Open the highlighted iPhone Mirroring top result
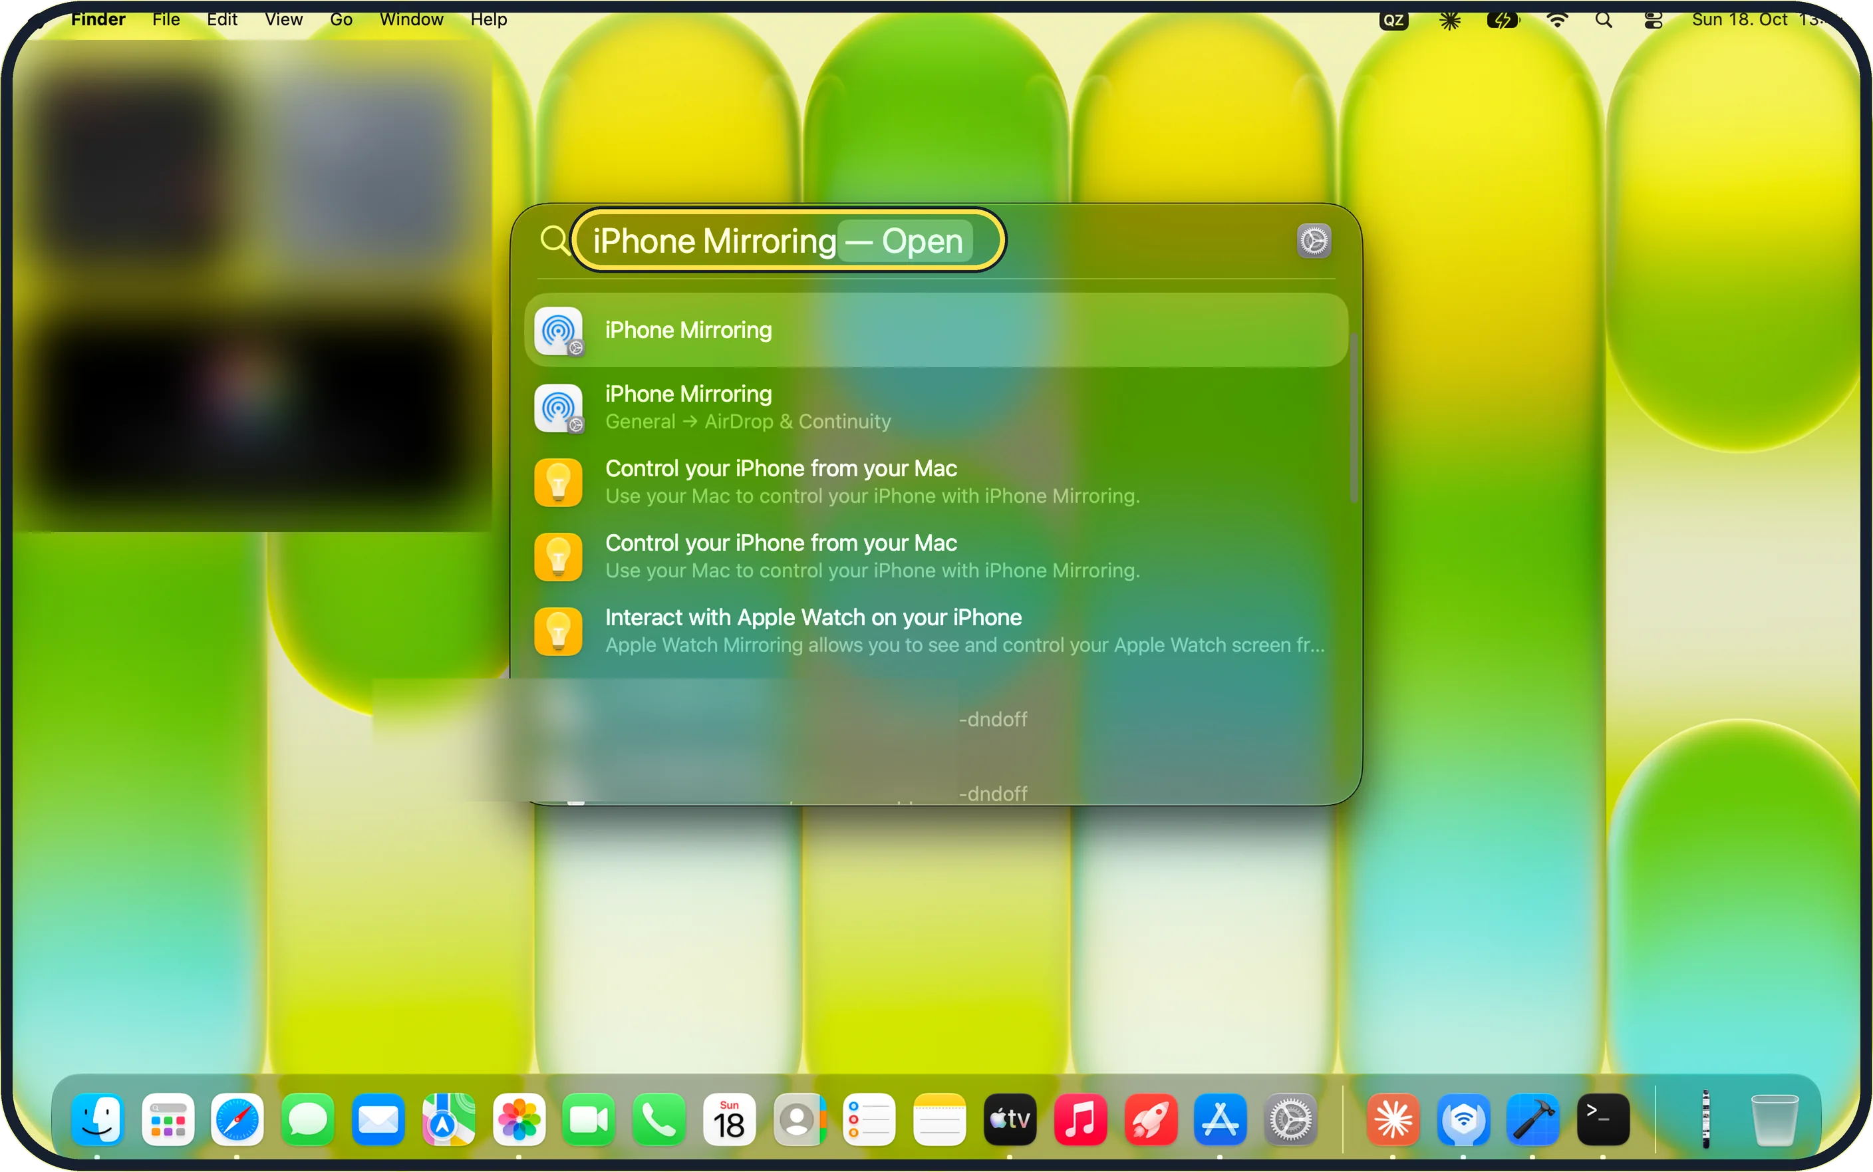Viewport: 1873px width, 1172px height. [936, 330]
